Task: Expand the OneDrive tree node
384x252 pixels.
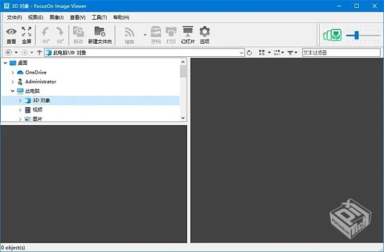Action: click(x=13, y=72)
